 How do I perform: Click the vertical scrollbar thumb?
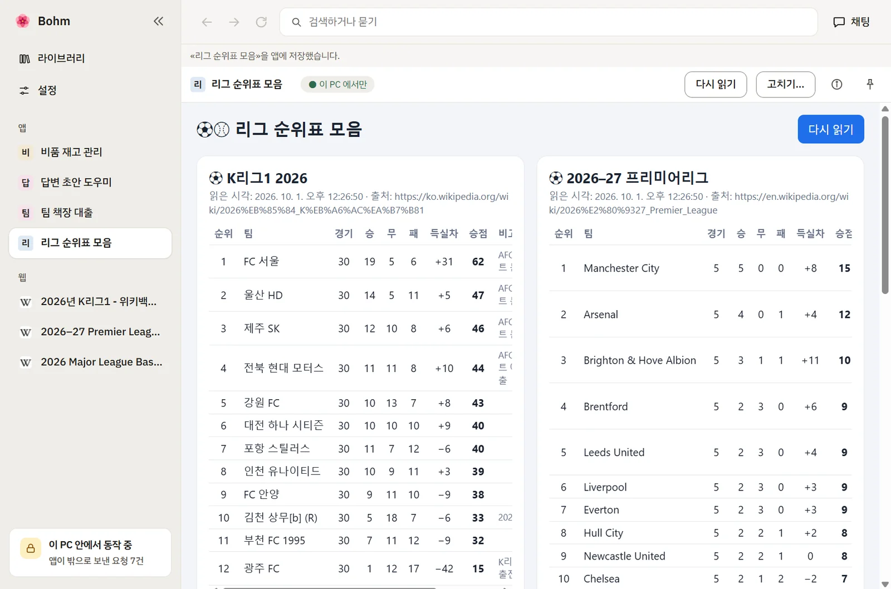tap(885, 205)
